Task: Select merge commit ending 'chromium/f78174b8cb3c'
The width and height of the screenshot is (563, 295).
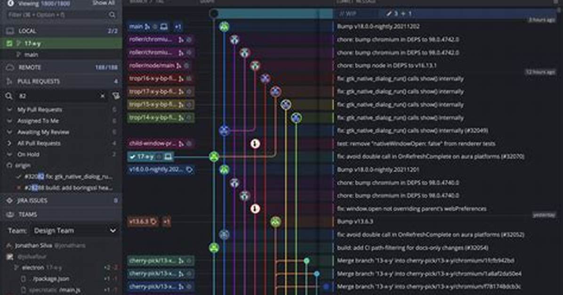Action: (428, 287)
